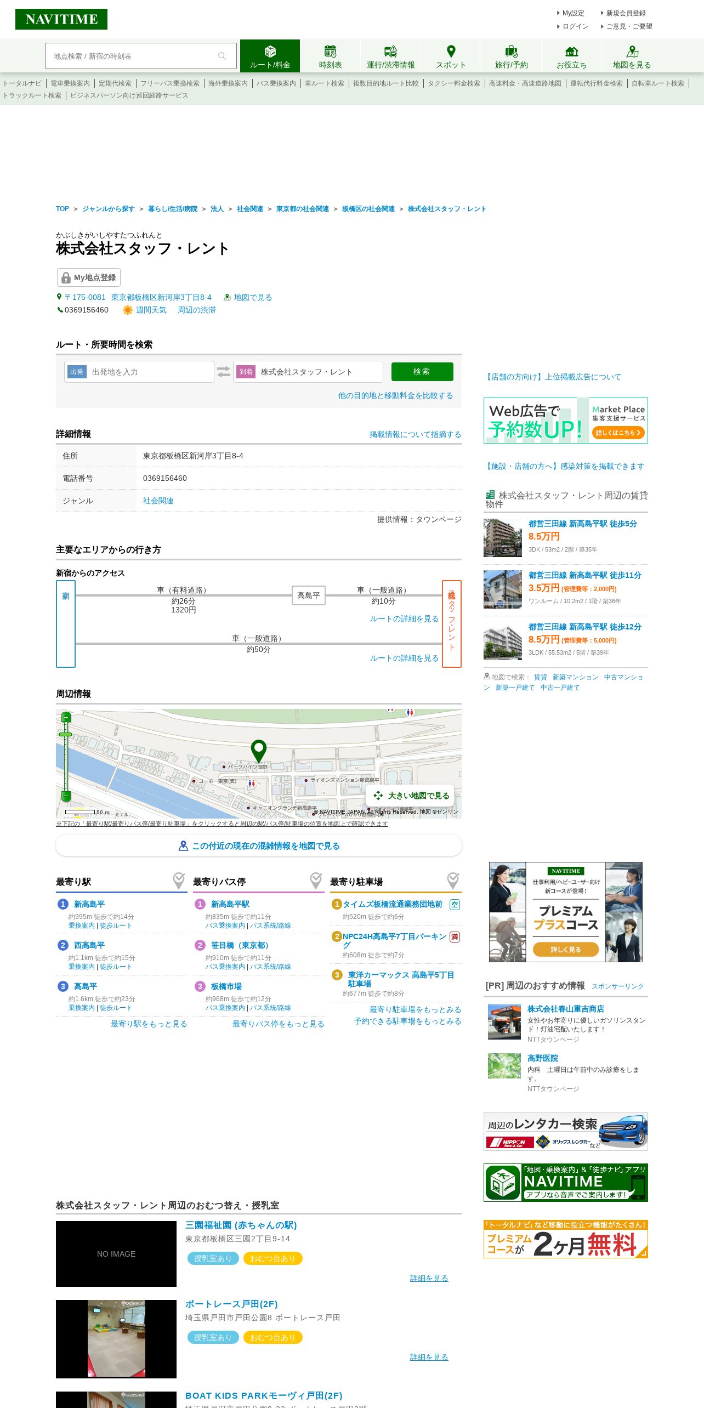
Task: Open the 周辺の渋滞 link
Action: pos(196,310)
